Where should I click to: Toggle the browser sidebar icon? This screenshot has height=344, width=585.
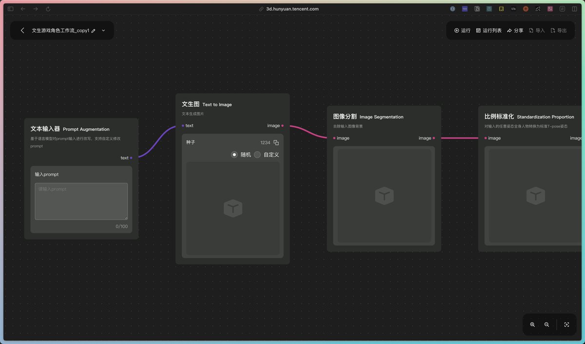10,9
